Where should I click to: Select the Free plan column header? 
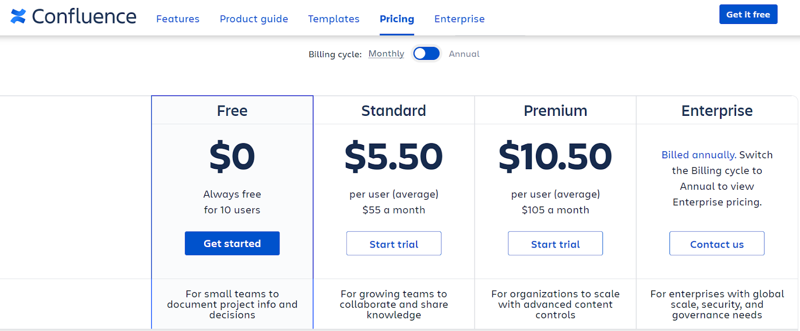(x=232, y=110)
